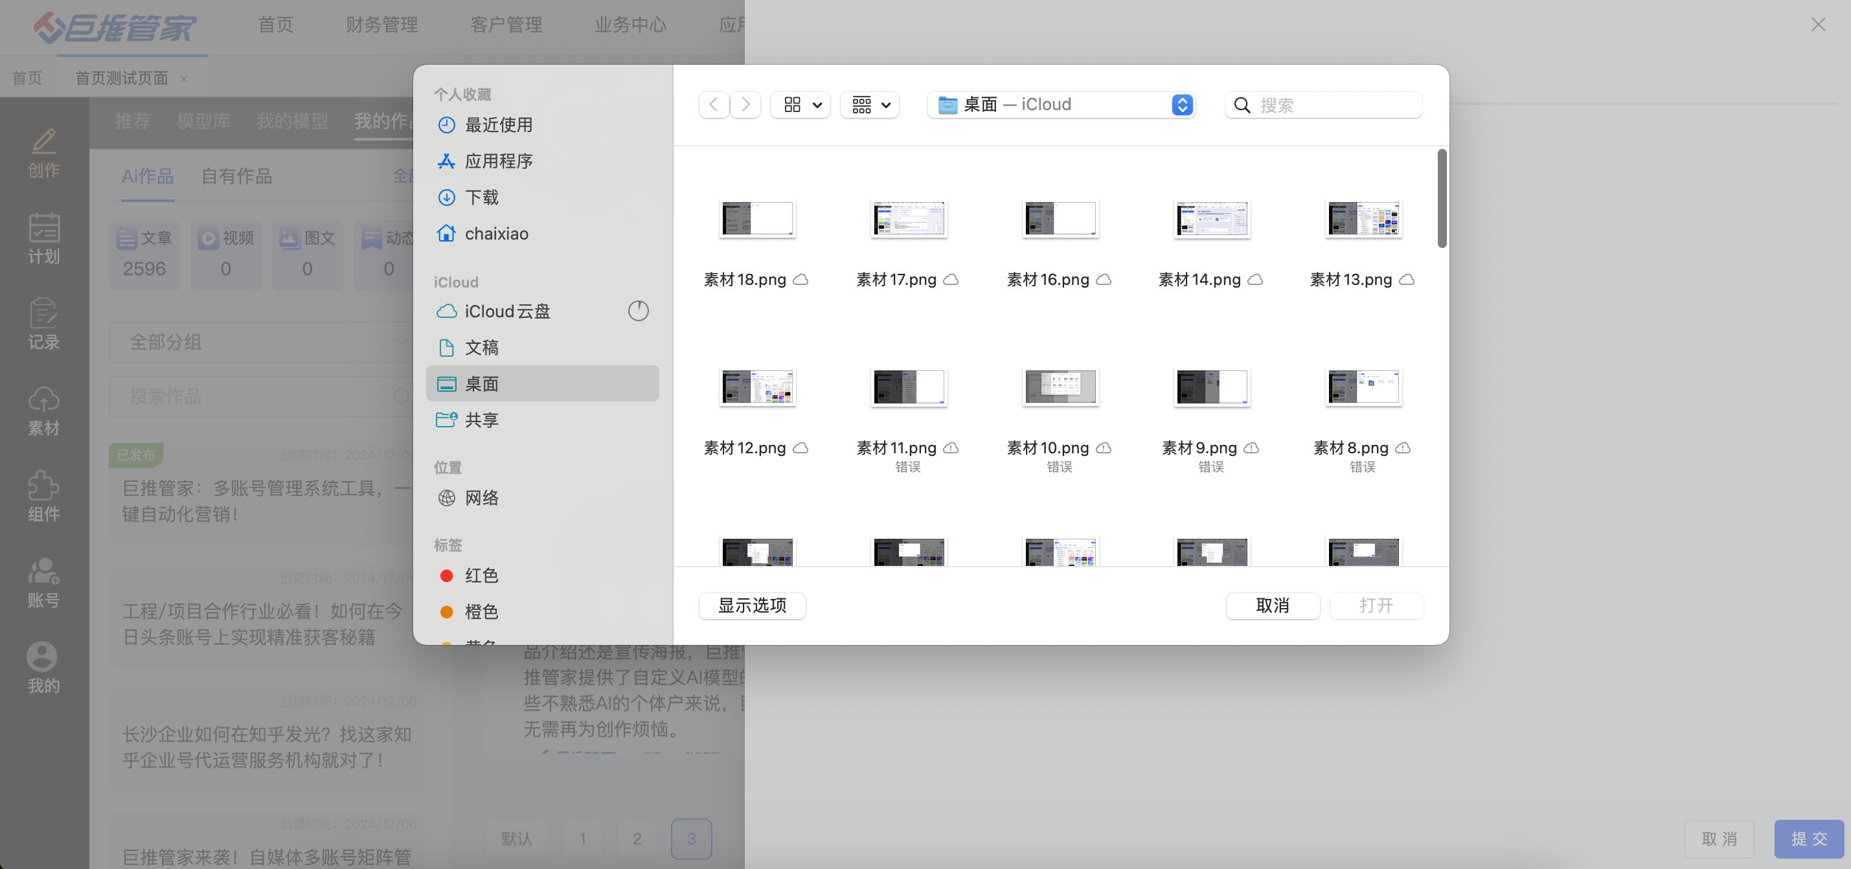Image resolution: width=1851 pixels, height=869 pixels.
Task: Open the group-by view dropdown
Action: [x=870, y=105]
